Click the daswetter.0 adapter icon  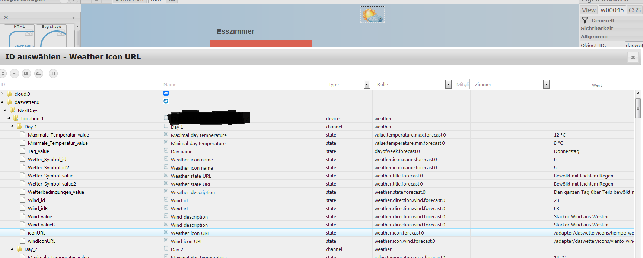[166, 101]
